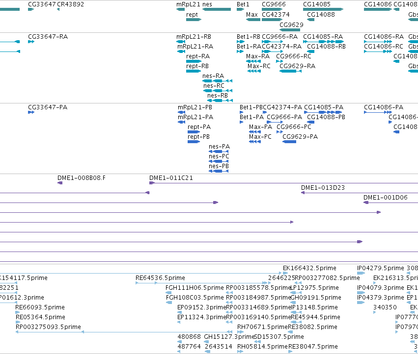Select transcript Bet1-RB

(x=249, y=37)
